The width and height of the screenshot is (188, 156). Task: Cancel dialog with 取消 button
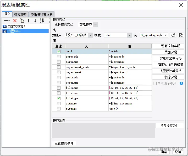coord(178,152)
